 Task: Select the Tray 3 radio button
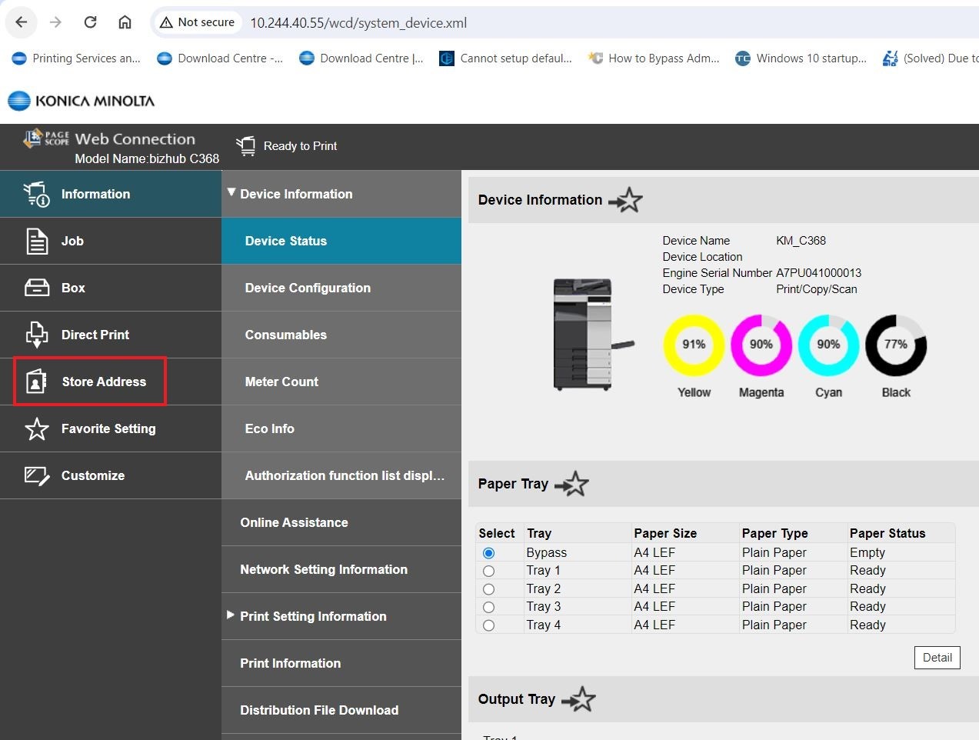(488, 607)
